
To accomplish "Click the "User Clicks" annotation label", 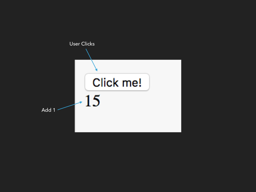I will (82, 44).
